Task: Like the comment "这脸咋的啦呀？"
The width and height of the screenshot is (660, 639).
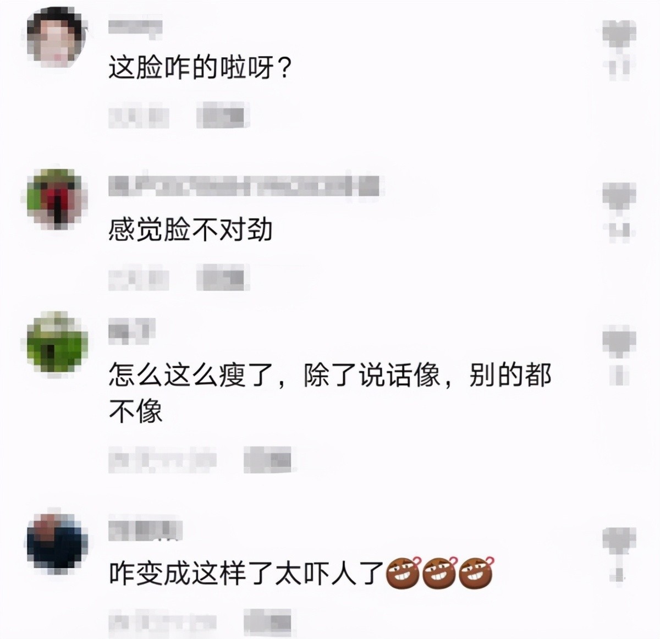Action: (x=619, y=34)
